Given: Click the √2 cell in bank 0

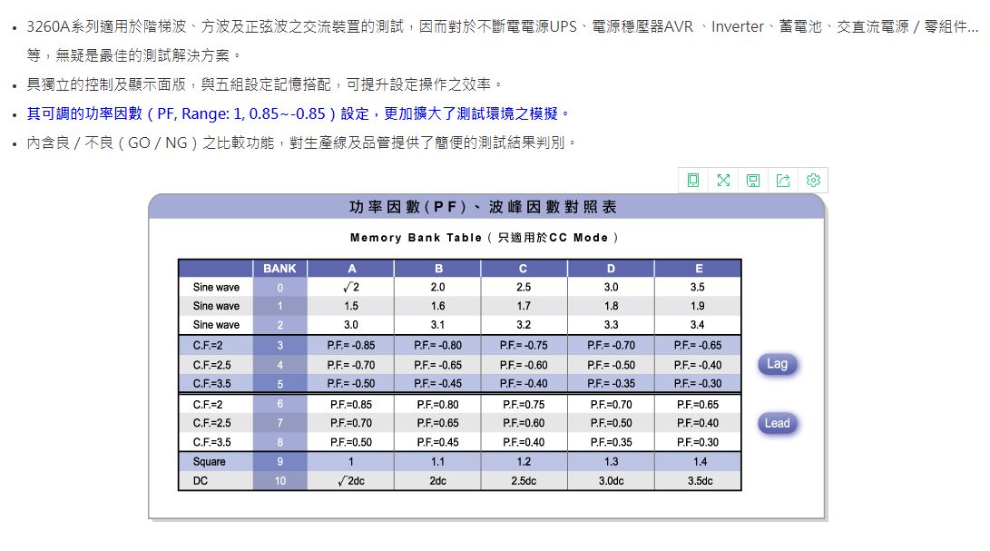Looking at the screenshot, I should click(351, 287).
